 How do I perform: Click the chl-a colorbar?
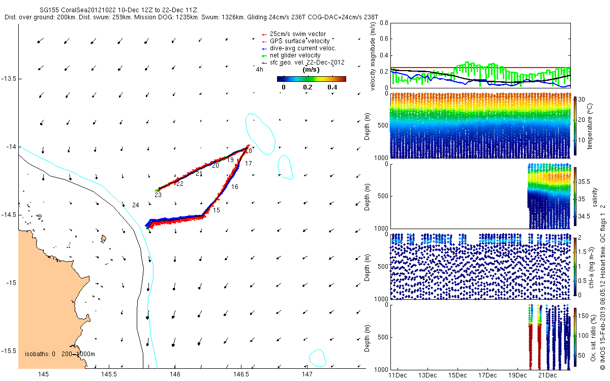click(575, 266)
